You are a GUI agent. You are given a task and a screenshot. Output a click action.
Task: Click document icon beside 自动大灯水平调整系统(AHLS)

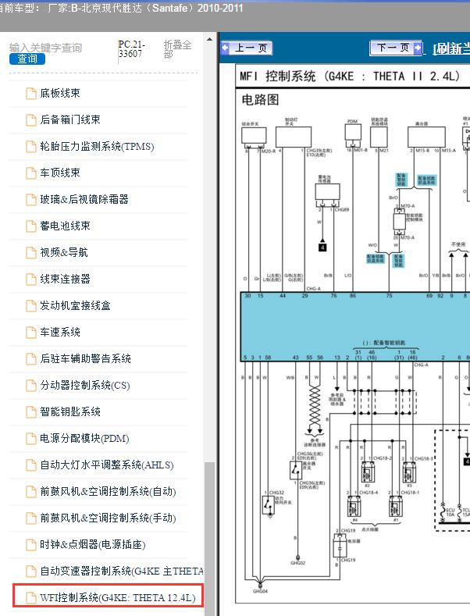(31, 465)
